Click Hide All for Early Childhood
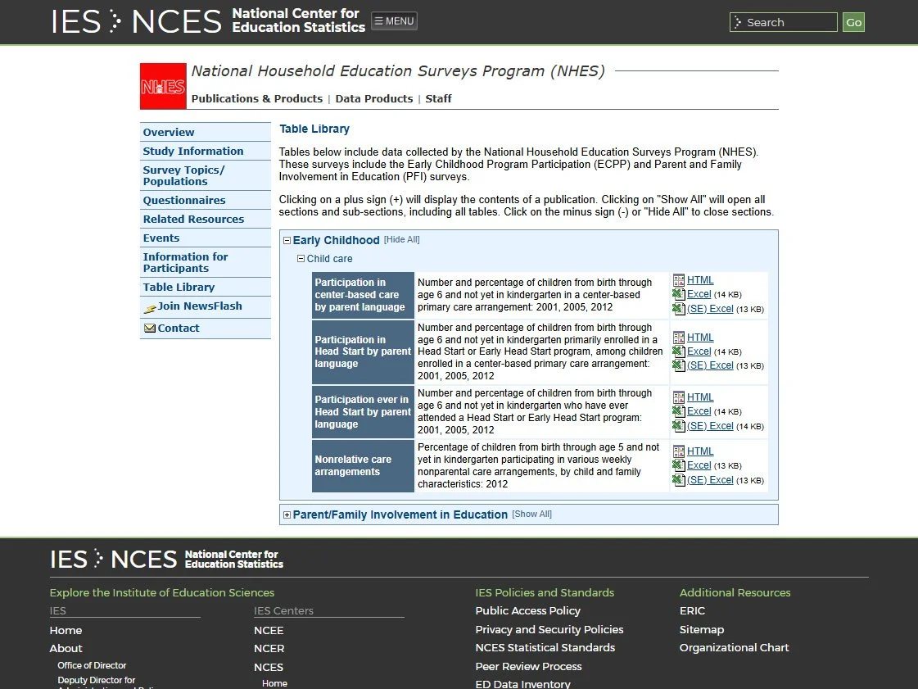The image size is (918, 689). coord(401,239)
